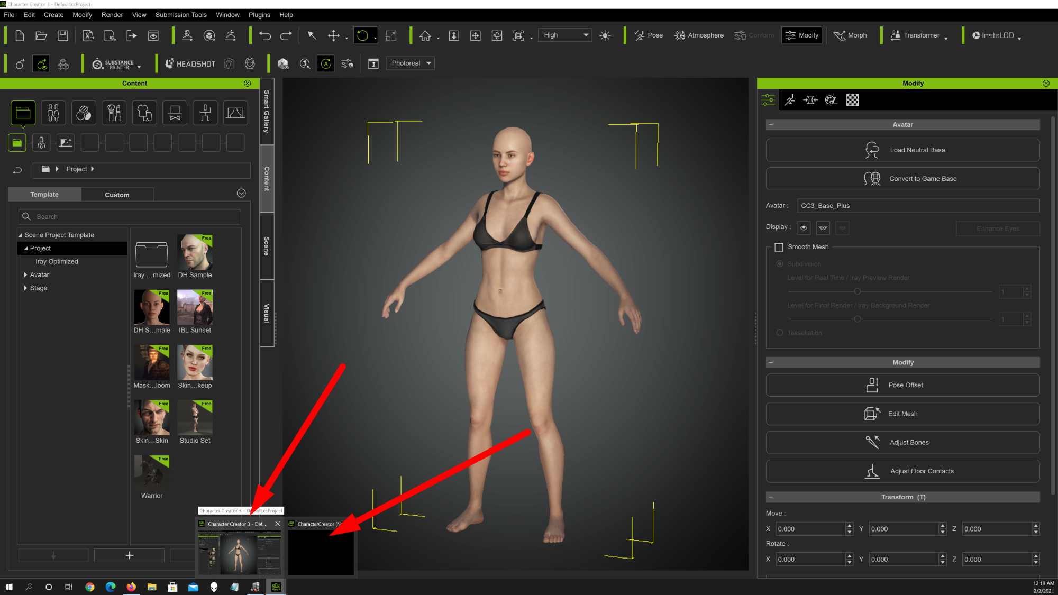The width and height of the screenshot is (1058, 595).
Task: Collapse the Avatar section in Modify
Action: click(771, 125)
